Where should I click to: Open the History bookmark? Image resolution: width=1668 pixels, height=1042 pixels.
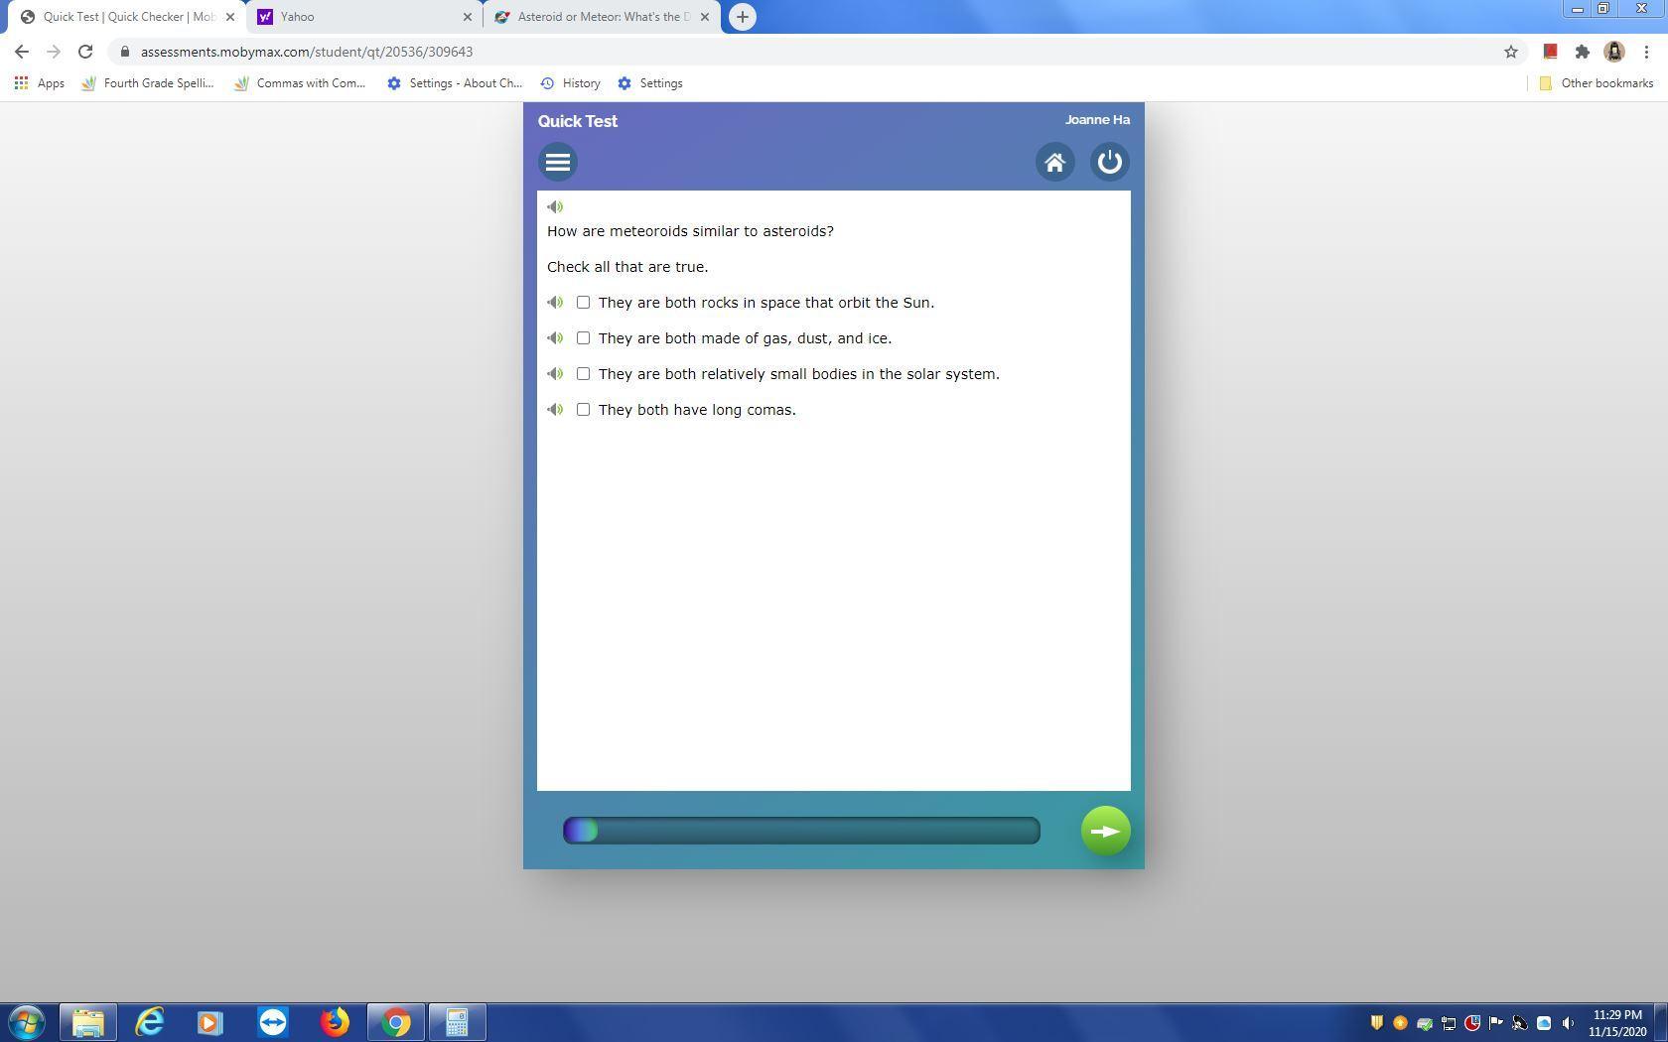pyautogui.click(x=570, y=83)
